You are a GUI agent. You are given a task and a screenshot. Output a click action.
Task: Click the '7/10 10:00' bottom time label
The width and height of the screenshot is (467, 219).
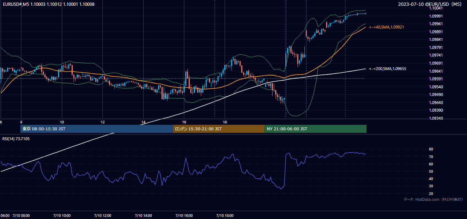click(x=62, y=215)
